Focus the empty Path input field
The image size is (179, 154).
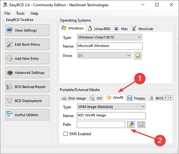point(101,125)
